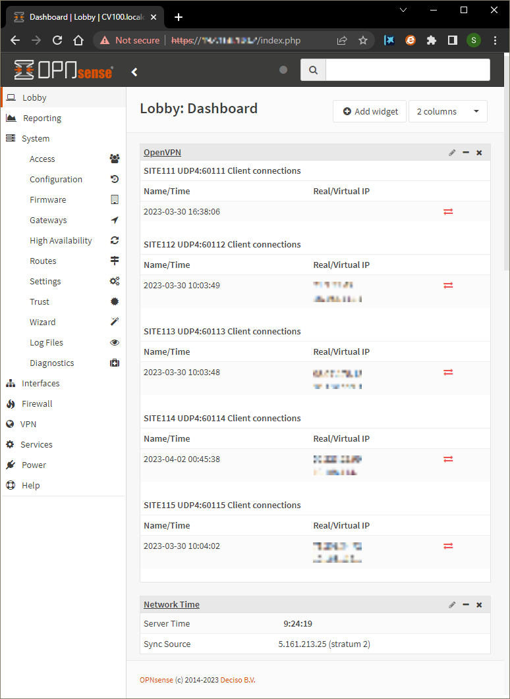Click the search magnifier icon
Screen dimensions: 510x699
(x=312, y=69)
